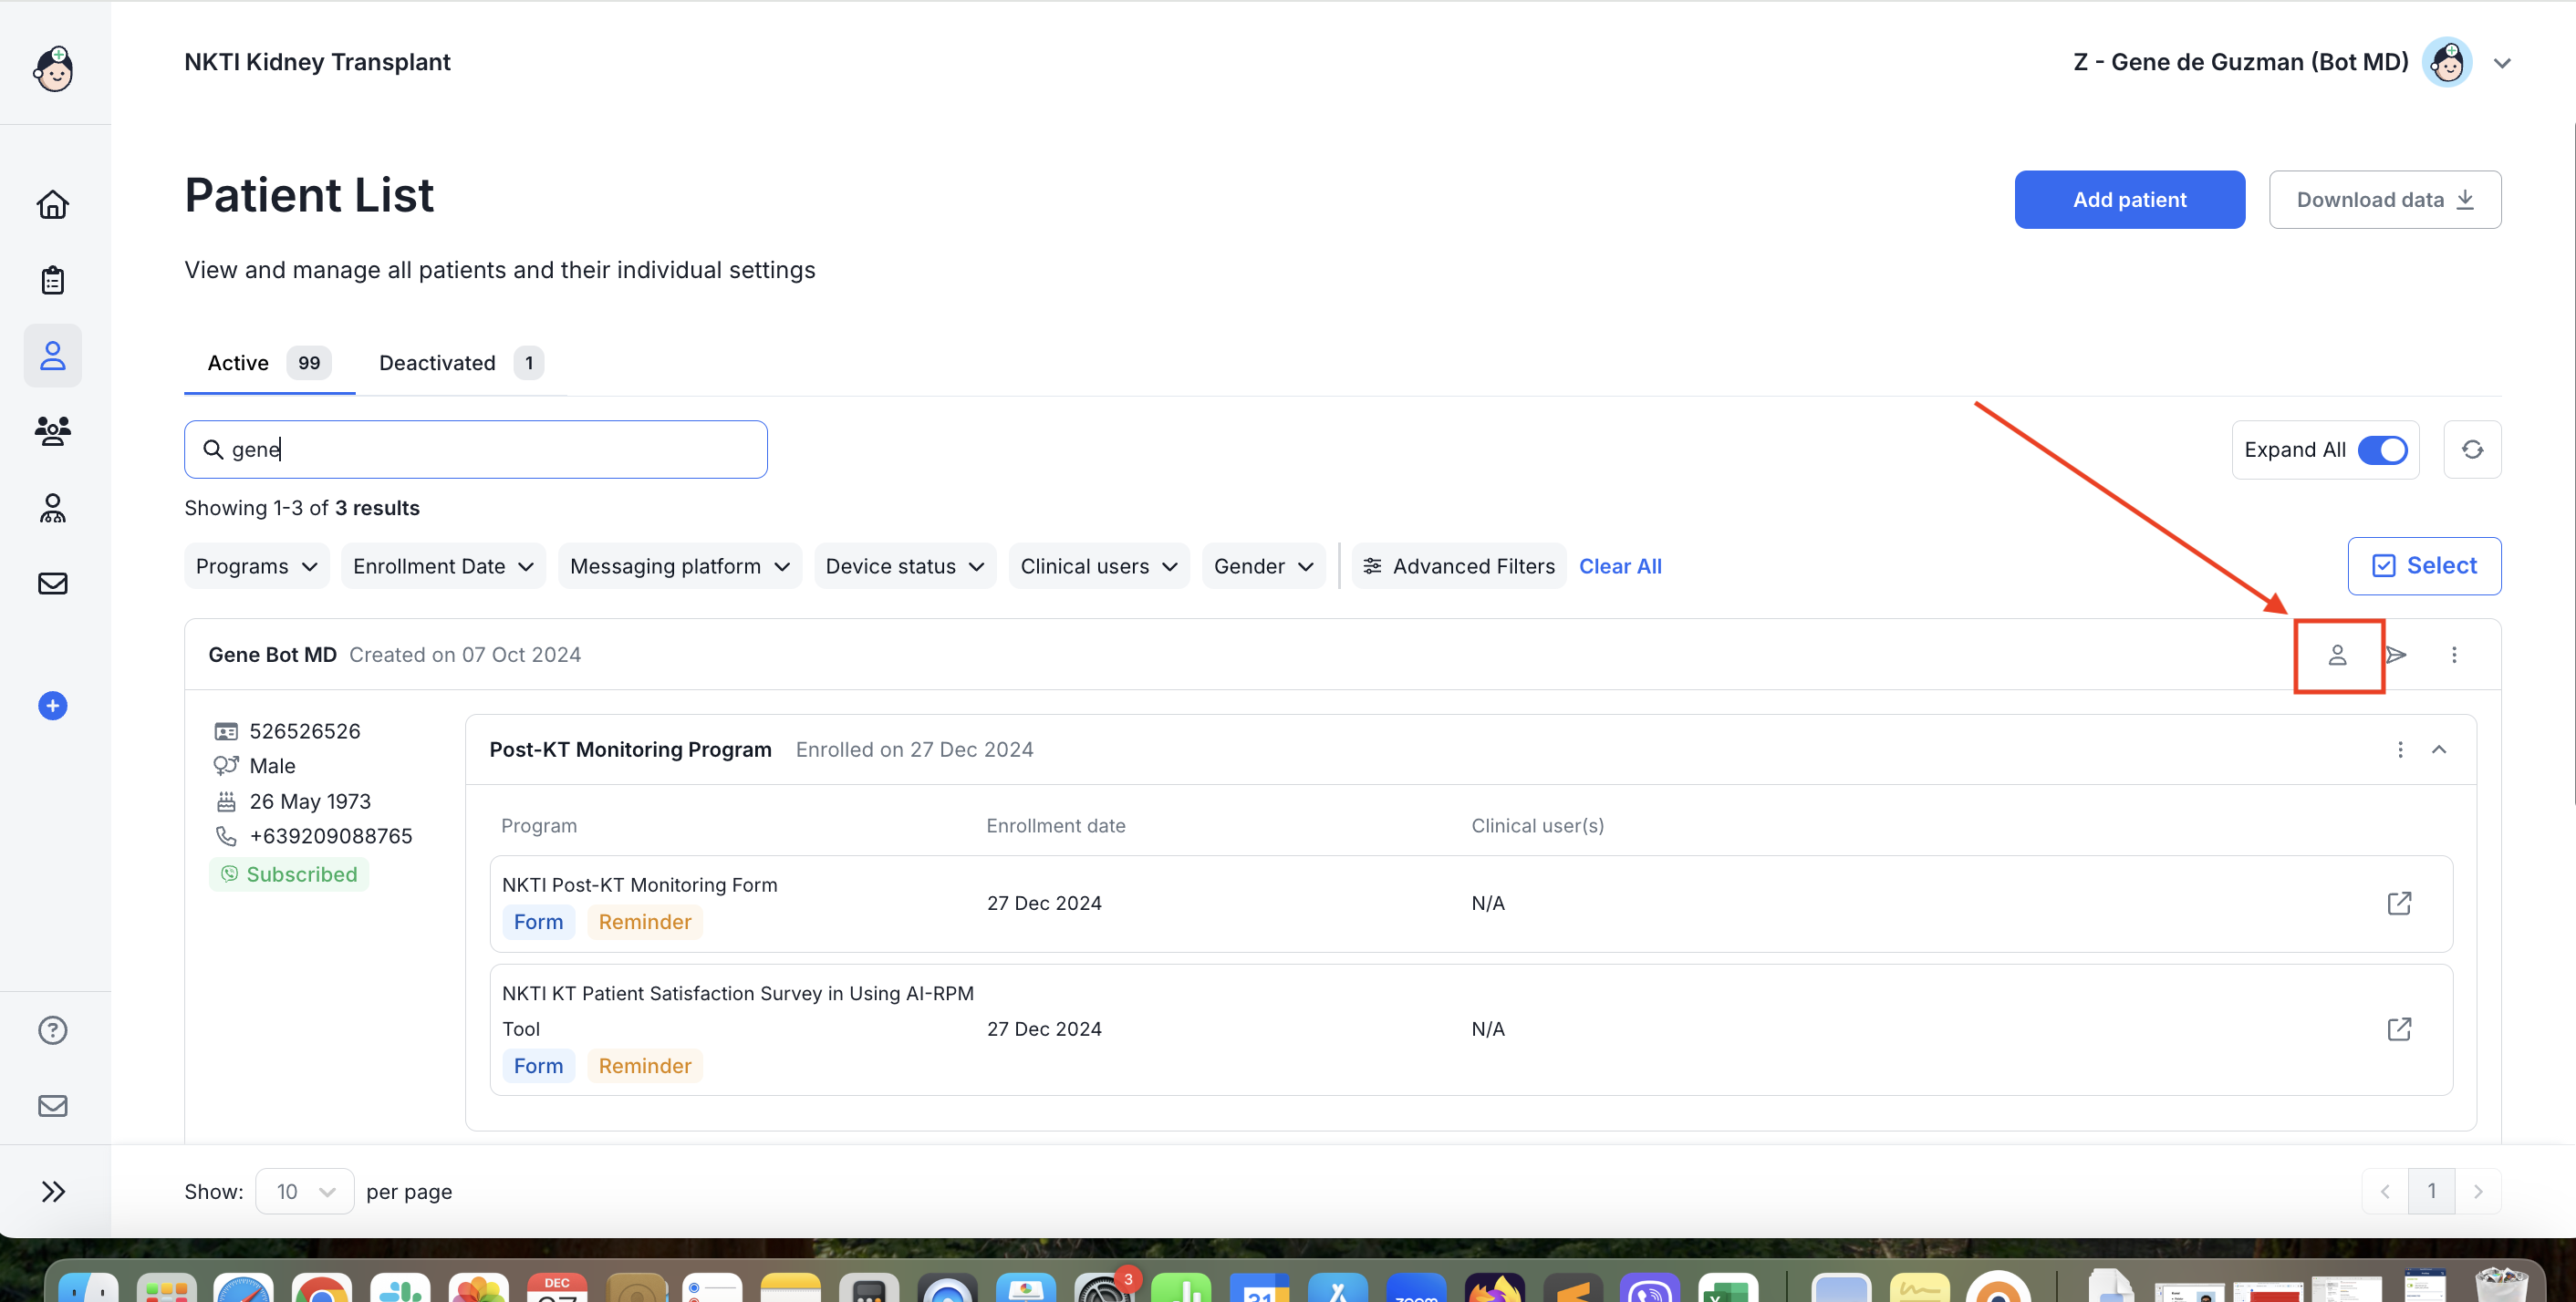2576x1302 pixels.
Task: Click the refresh icon beside Expand All
Action: [x=2472, y=449]
